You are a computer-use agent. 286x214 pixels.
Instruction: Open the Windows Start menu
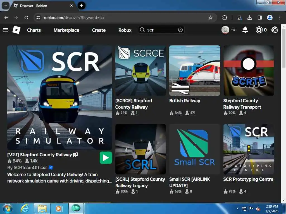(8, 208)
